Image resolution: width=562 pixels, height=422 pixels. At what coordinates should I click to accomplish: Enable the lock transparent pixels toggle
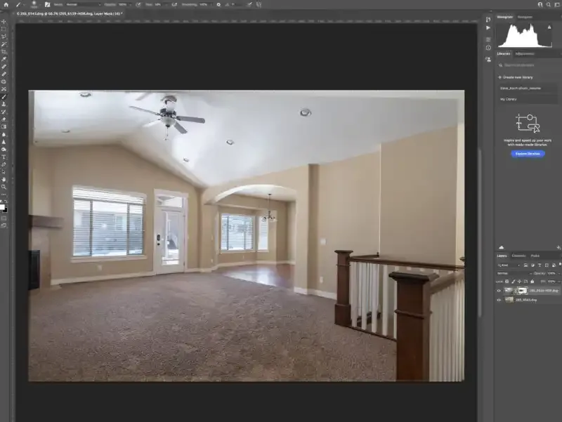(507, 282)
